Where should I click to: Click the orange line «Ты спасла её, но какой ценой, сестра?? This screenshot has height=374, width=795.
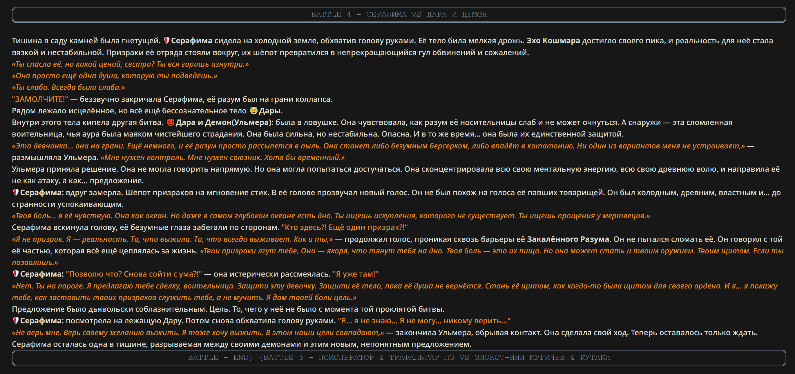point(130,64)
